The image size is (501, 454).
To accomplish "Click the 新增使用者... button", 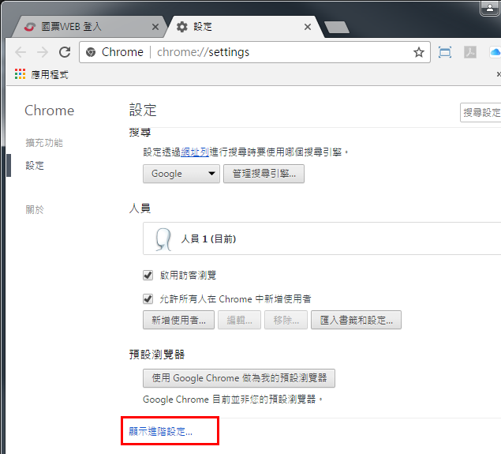I will click(x=178, y=320).
